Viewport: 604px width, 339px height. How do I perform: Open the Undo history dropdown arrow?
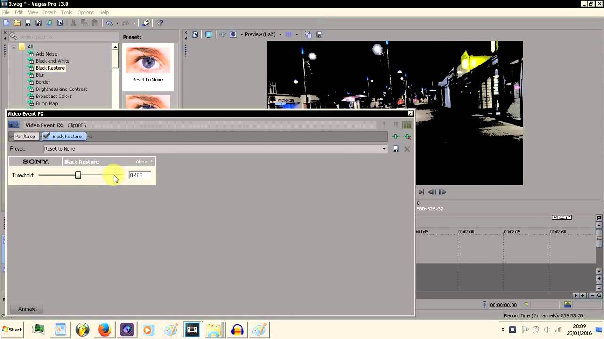click(117, 23)
